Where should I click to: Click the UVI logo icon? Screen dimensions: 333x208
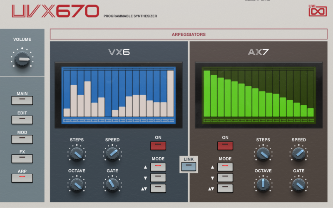pos(318,11)
